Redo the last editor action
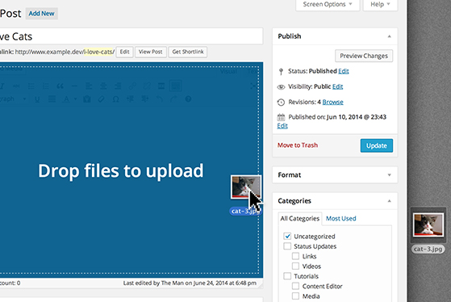Image resolution: width=451 pixels, height=302 pixels. [173, 99]
